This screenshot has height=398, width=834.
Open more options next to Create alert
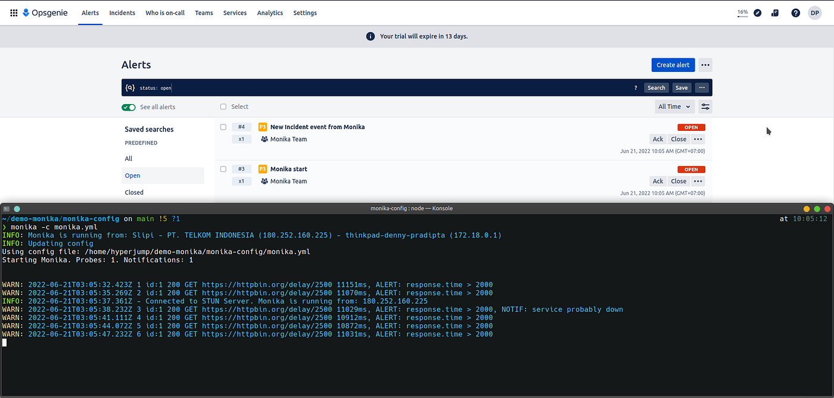(705, 65)
